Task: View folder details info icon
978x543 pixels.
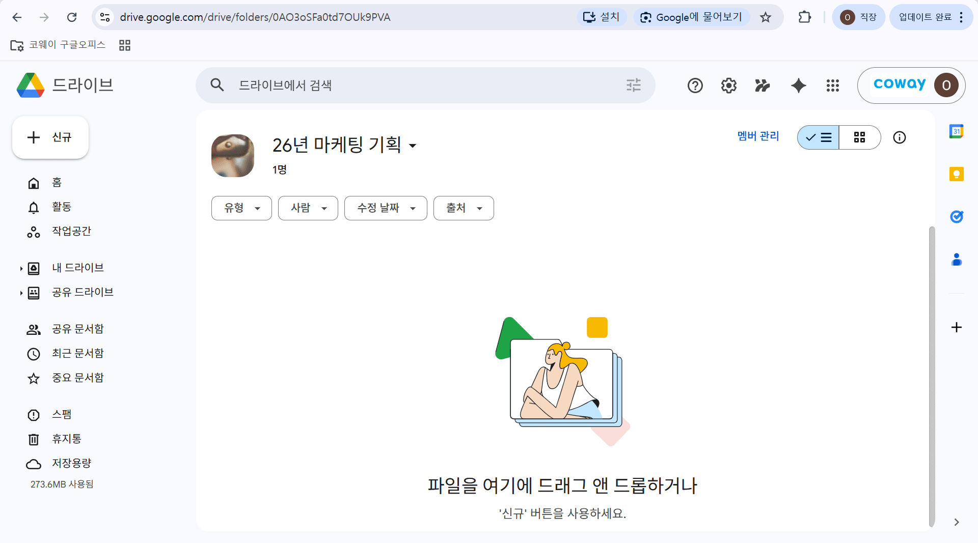Action: (x=899, y=137)
